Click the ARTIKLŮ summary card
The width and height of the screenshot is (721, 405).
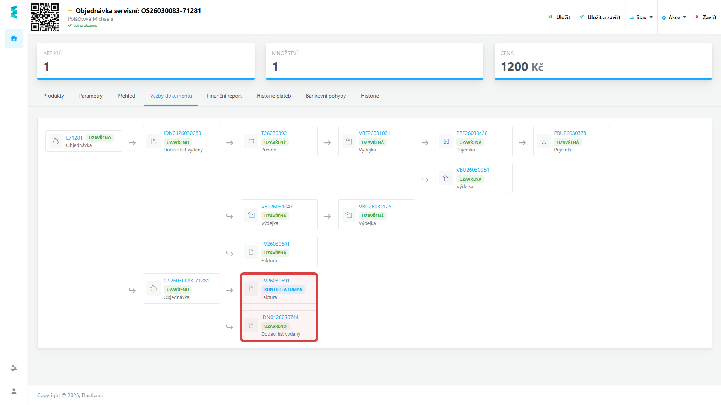[x=146, y=61]
